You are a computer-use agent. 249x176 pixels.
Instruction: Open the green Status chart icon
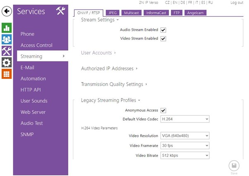point(6,28)
